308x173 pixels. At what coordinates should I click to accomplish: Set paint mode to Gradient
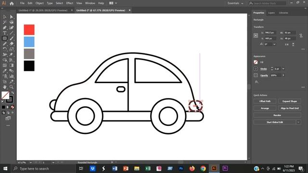[x=8, y=107]
